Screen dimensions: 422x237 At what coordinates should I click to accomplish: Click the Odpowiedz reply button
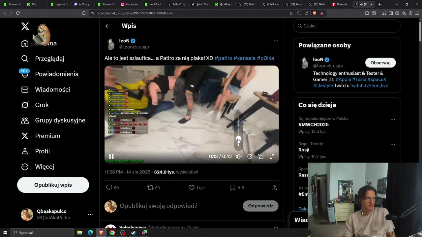coord(260,206)
